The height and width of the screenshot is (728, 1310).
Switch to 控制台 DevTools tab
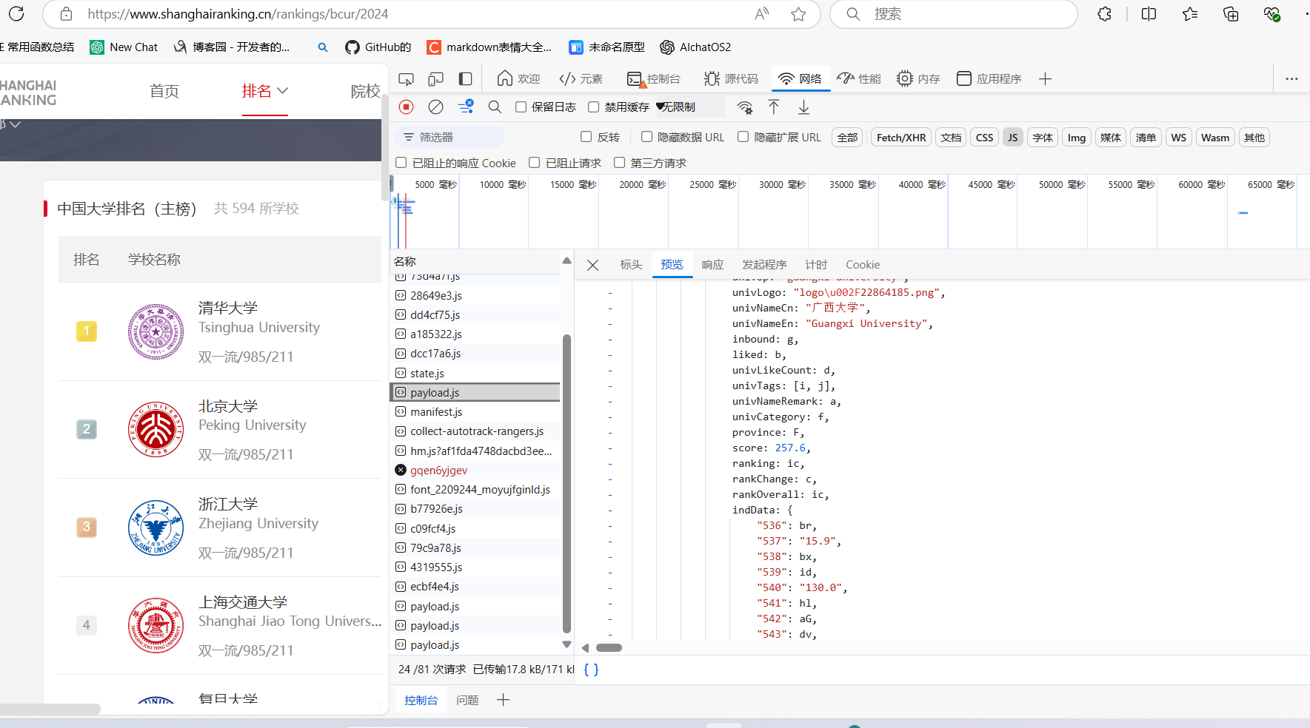pyautogui.click(x=653, y=78)
